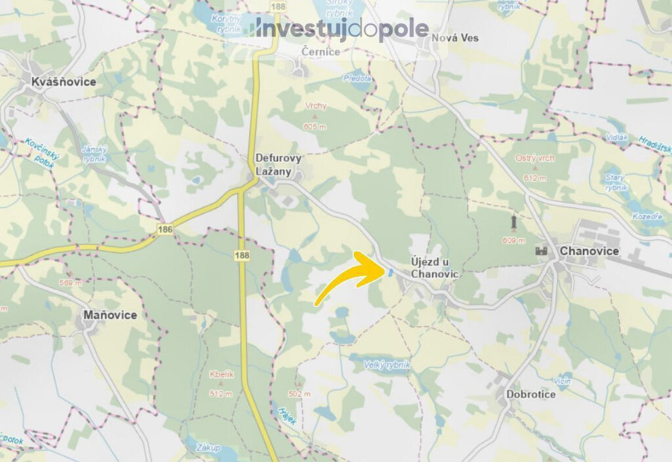Click the Vrchy 605 m peak marker
Image resolution: width=672 pixels, height=462 pixels.
[315, 117]
